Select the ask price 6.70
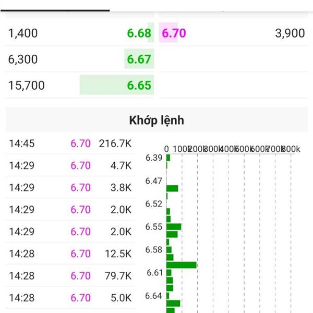The height and width of the screenshot is (313, 313). (174, 33)
